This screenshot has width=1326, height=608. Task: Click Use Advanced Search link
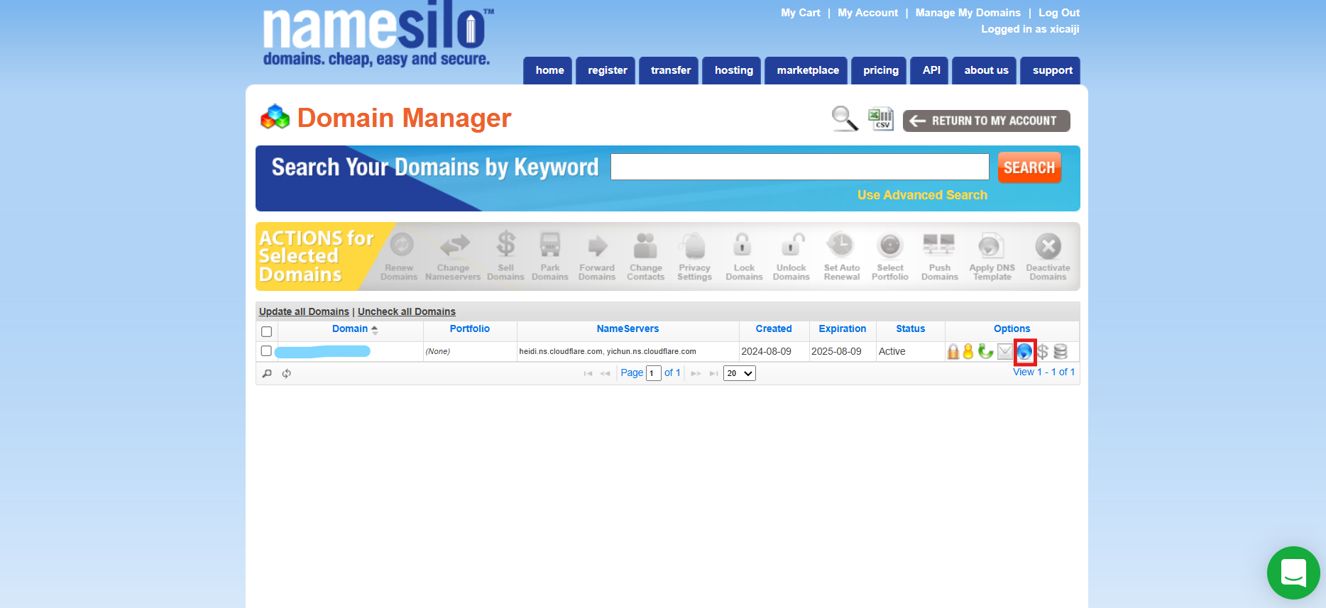[921, 195]
